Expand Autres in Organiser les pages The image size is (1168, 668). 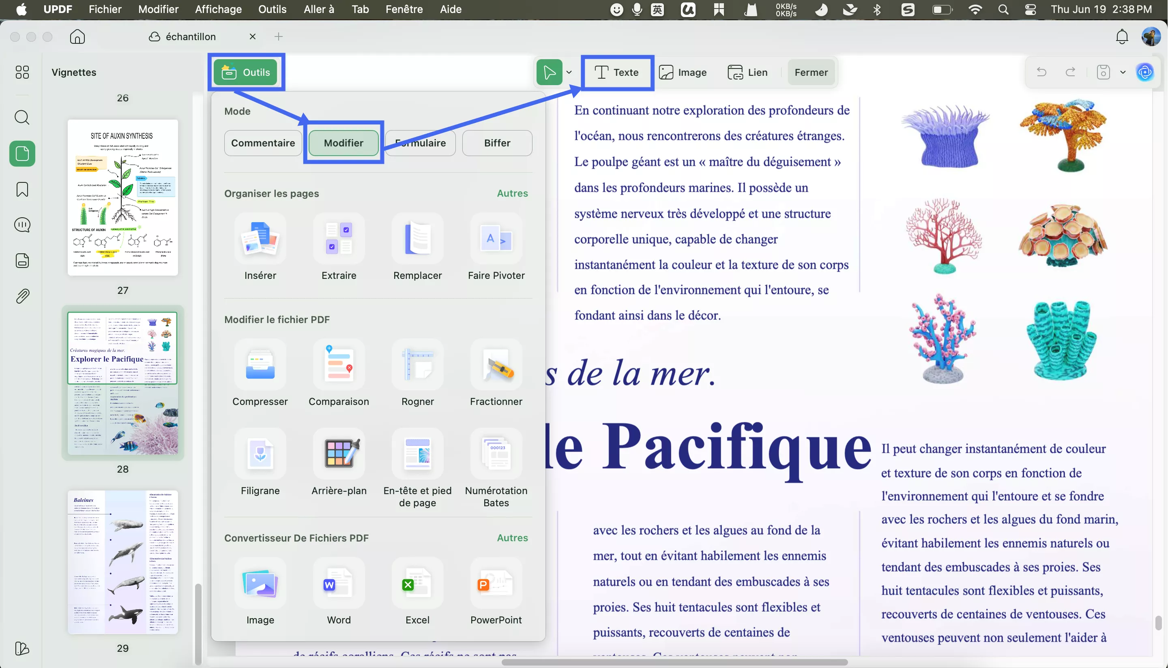click(512, 194)
